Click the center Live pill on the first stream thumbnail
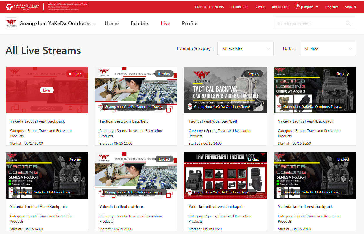This screenshot has width=364, height=234. click(47, 90)
